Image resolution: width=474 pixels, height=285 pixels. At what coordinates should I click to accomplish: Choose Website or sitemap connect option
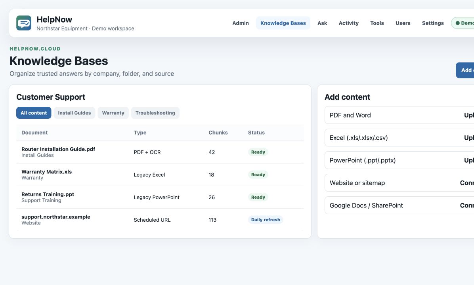tap(399, 182)
